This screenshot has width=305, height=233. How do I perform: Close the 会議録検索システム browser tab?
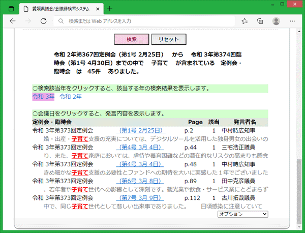[x=98, y=9]
